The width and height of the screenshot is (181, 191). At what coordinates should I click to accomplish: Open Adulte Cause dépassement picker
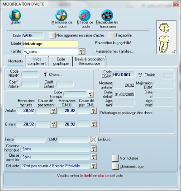coord(53,111)
